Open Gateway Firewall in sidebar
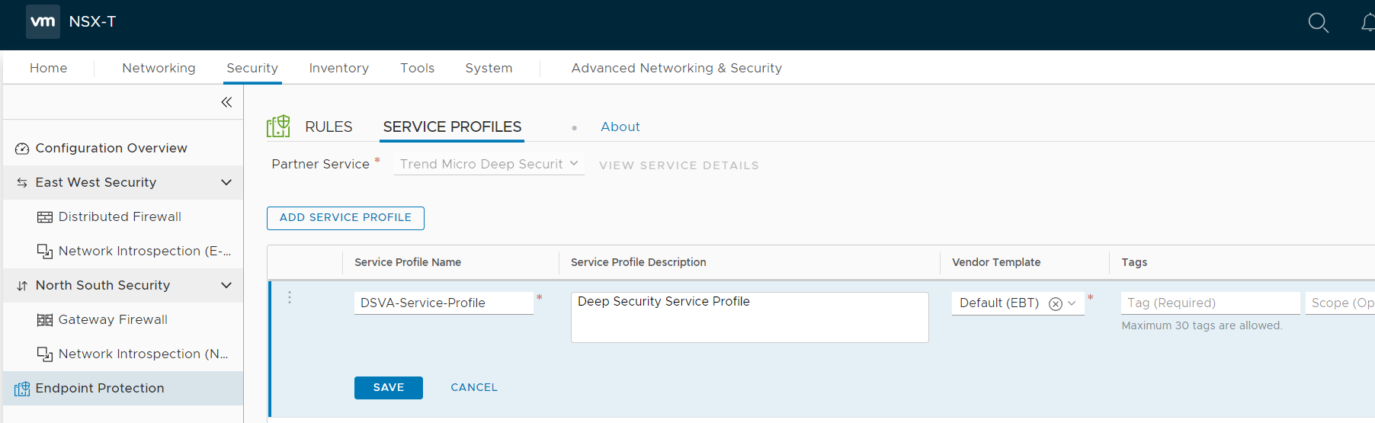1375x423 pixels. [x=113, y=319]
